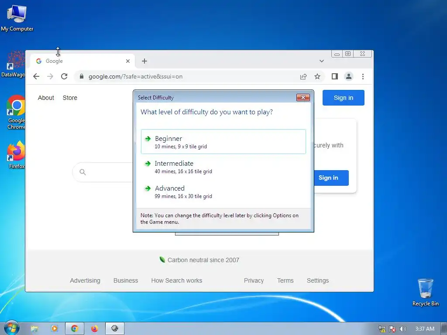This screenshot has height=335, width=447.
Task: Share this page icon in Chrome
Action: (x=303, y=76)
